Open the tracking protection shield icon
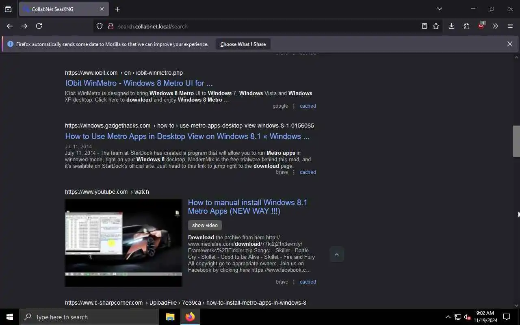The image size is (520, 325). click(100, 26)
